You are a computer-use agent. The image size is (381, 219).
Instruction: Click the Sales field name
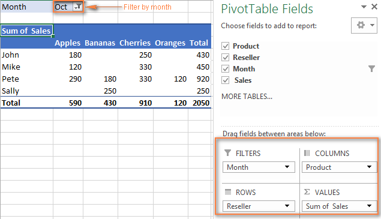click(243, 80)
